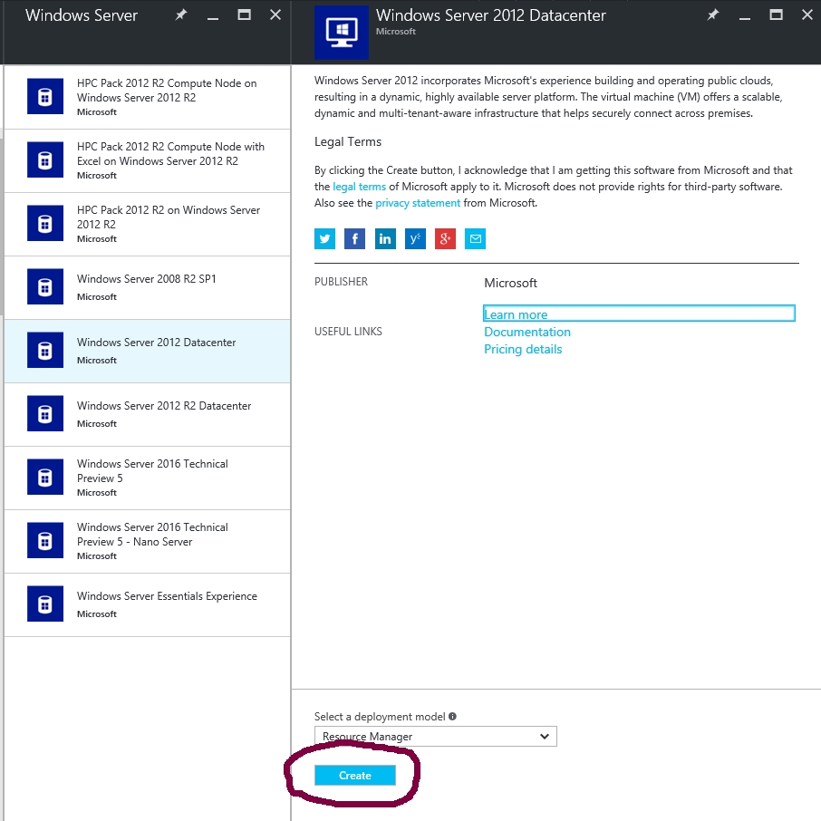
Task: Open the privacy statement link
Action: point(418,203)
